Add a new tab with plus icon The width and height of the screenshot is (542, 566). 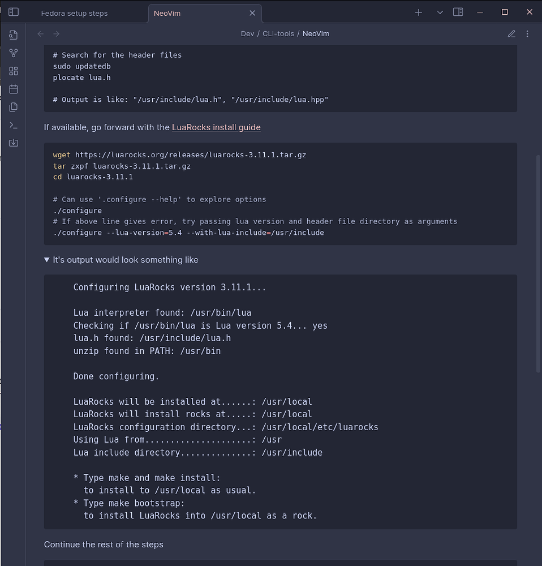click(x=419, y=12)
